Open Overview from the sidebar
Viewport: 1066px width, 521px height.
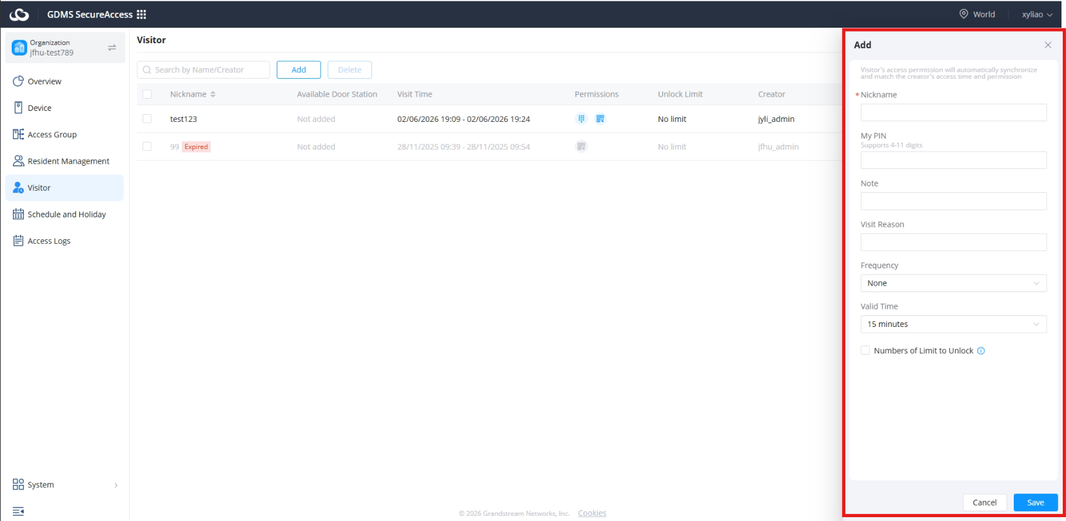tap(64, 81)
